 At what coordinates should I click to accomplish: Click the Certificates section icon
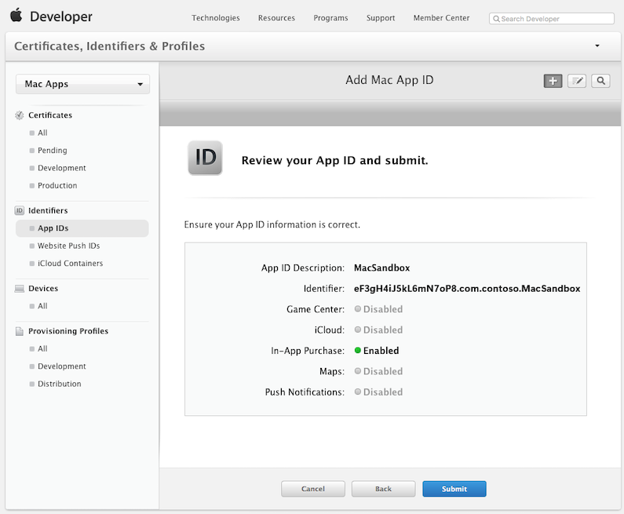coord(20,115)
